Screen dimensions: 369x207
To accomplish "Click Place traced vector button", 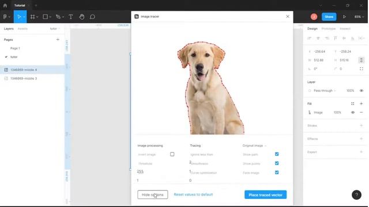I will [x=265, y=194].
